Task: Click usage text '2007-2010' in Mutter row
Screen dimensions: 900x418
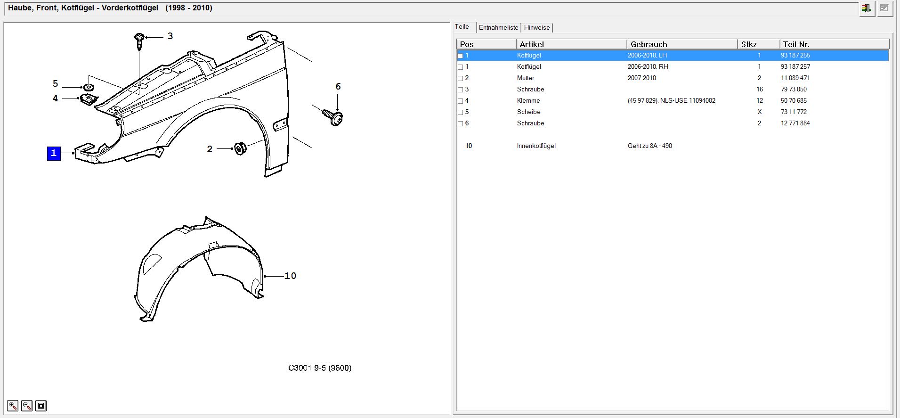Action: (x=641, y=78)
